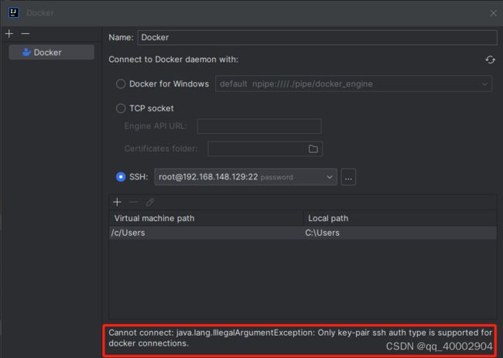Select the TCP socket radio option

[121, 108]
